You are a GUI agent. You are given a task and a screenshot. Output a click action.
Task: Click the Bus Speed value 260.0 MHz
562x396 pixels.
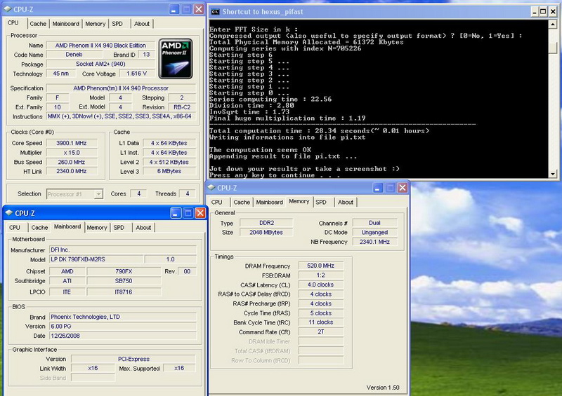pos(72,162)
